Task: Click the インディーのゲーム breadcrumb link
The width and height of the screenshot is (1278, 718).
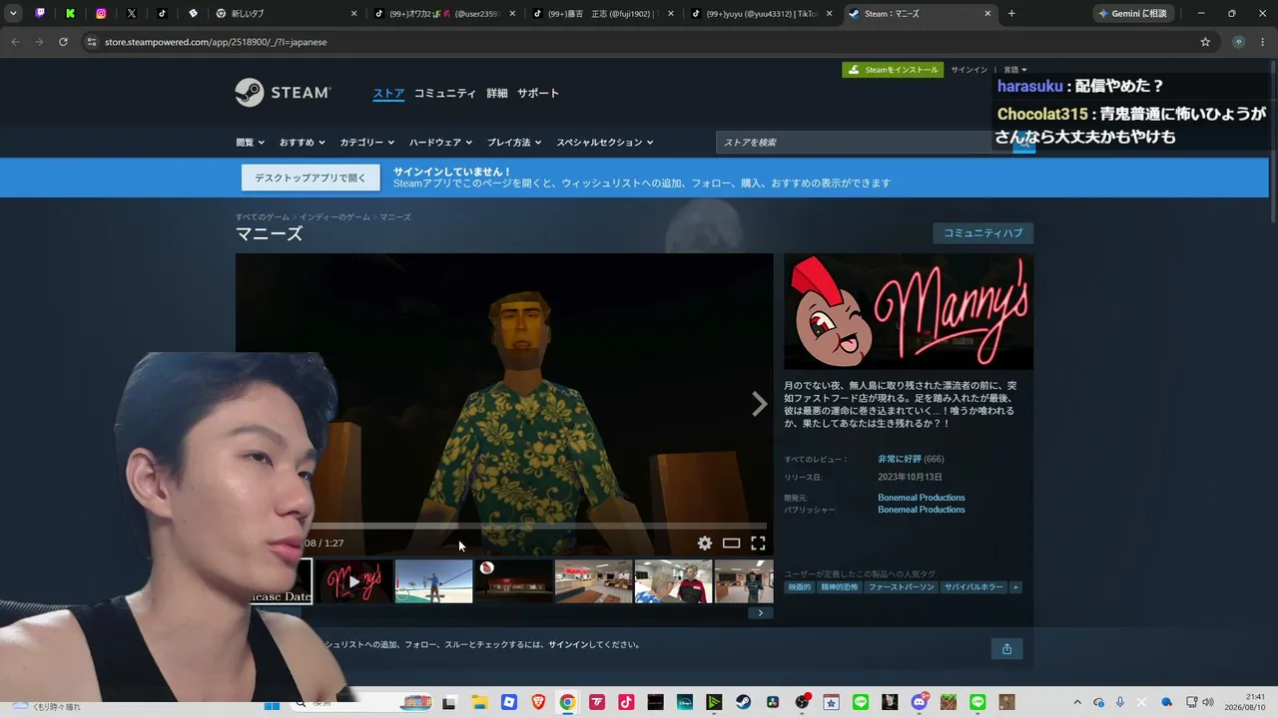Action: coord(334,216)
